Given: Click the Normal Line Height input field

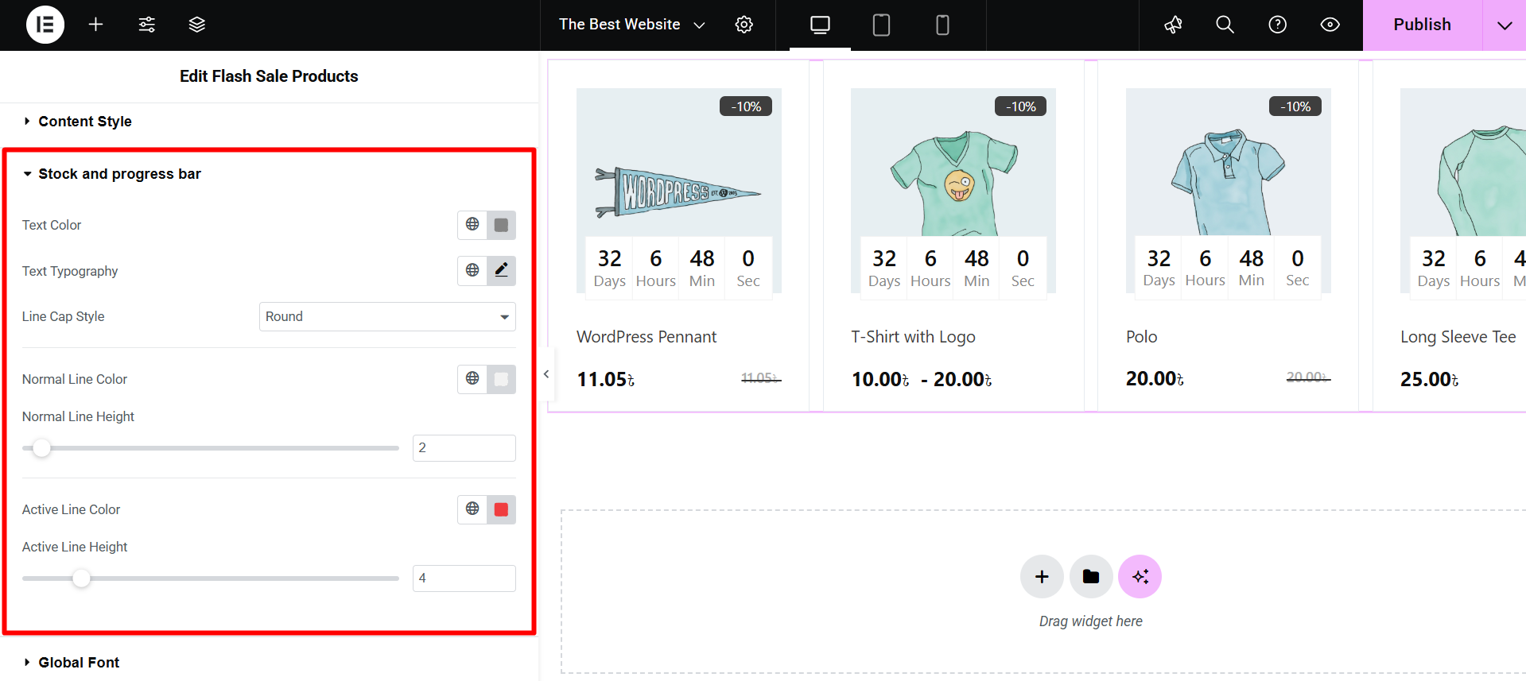Looking at the screenshot, I should tap(464, 448).
